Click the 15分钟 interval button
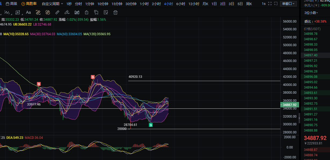Screen dimensions: 330x160 pyautogui.click(x=117, y=4)
